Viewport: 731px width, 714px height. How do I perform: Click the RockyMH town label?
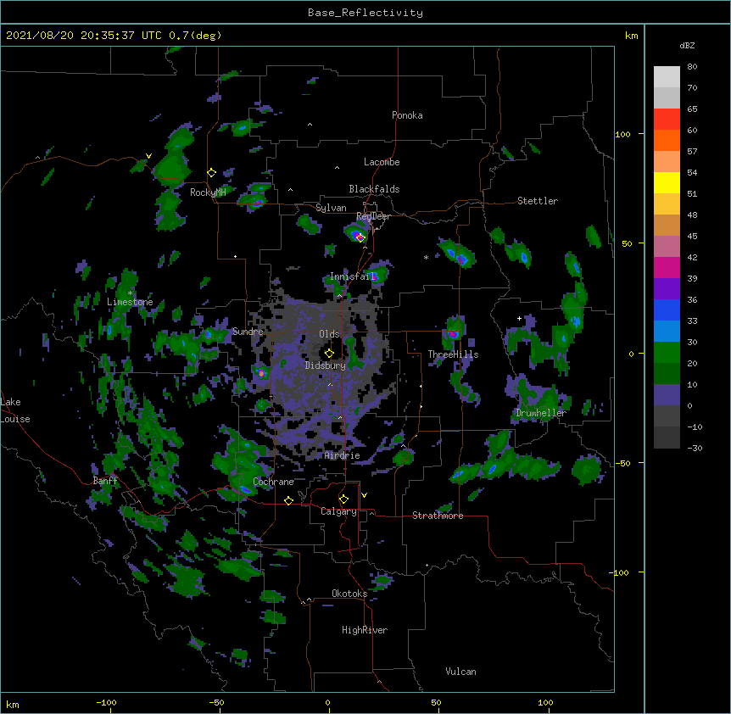(x=208, y=192)
